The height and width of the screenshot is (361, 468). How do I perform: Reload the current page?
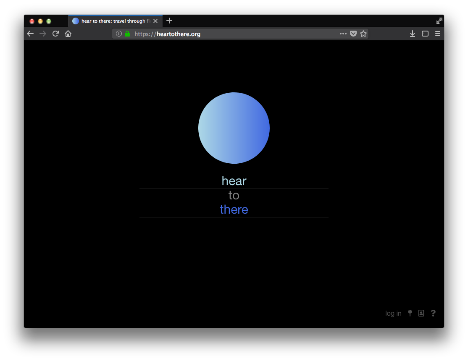coord(55,34)
